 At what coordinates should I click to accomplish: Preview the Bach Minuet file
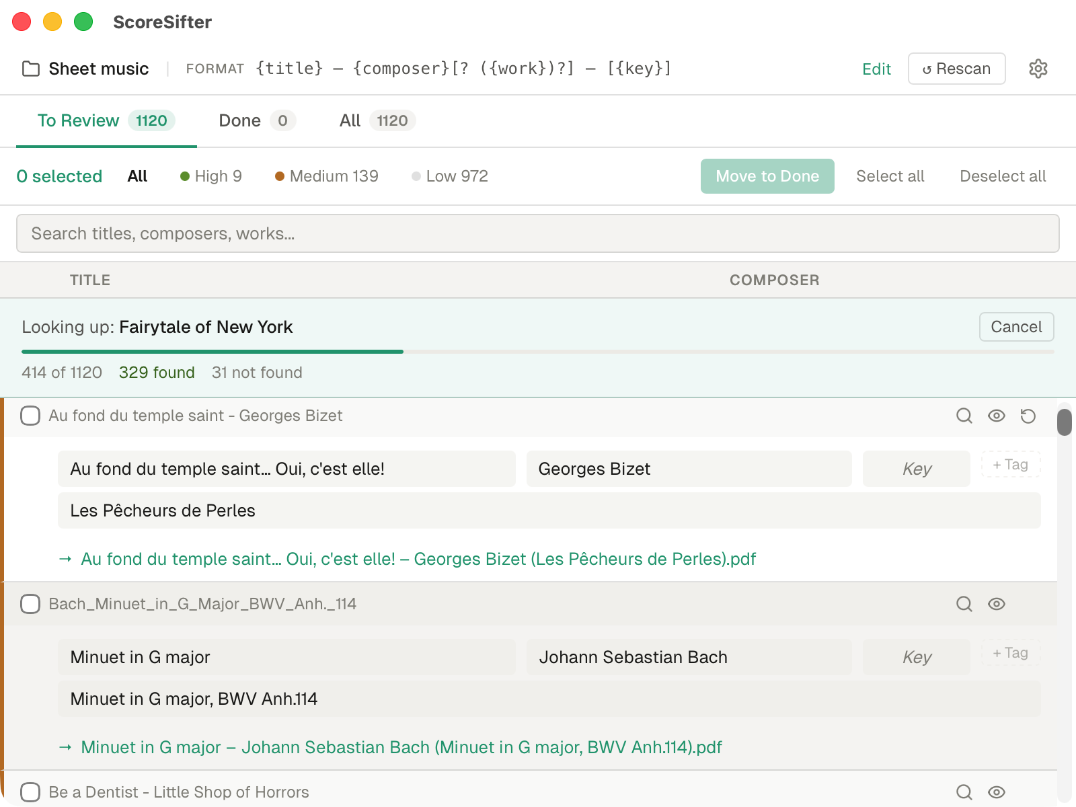point(997,604)
